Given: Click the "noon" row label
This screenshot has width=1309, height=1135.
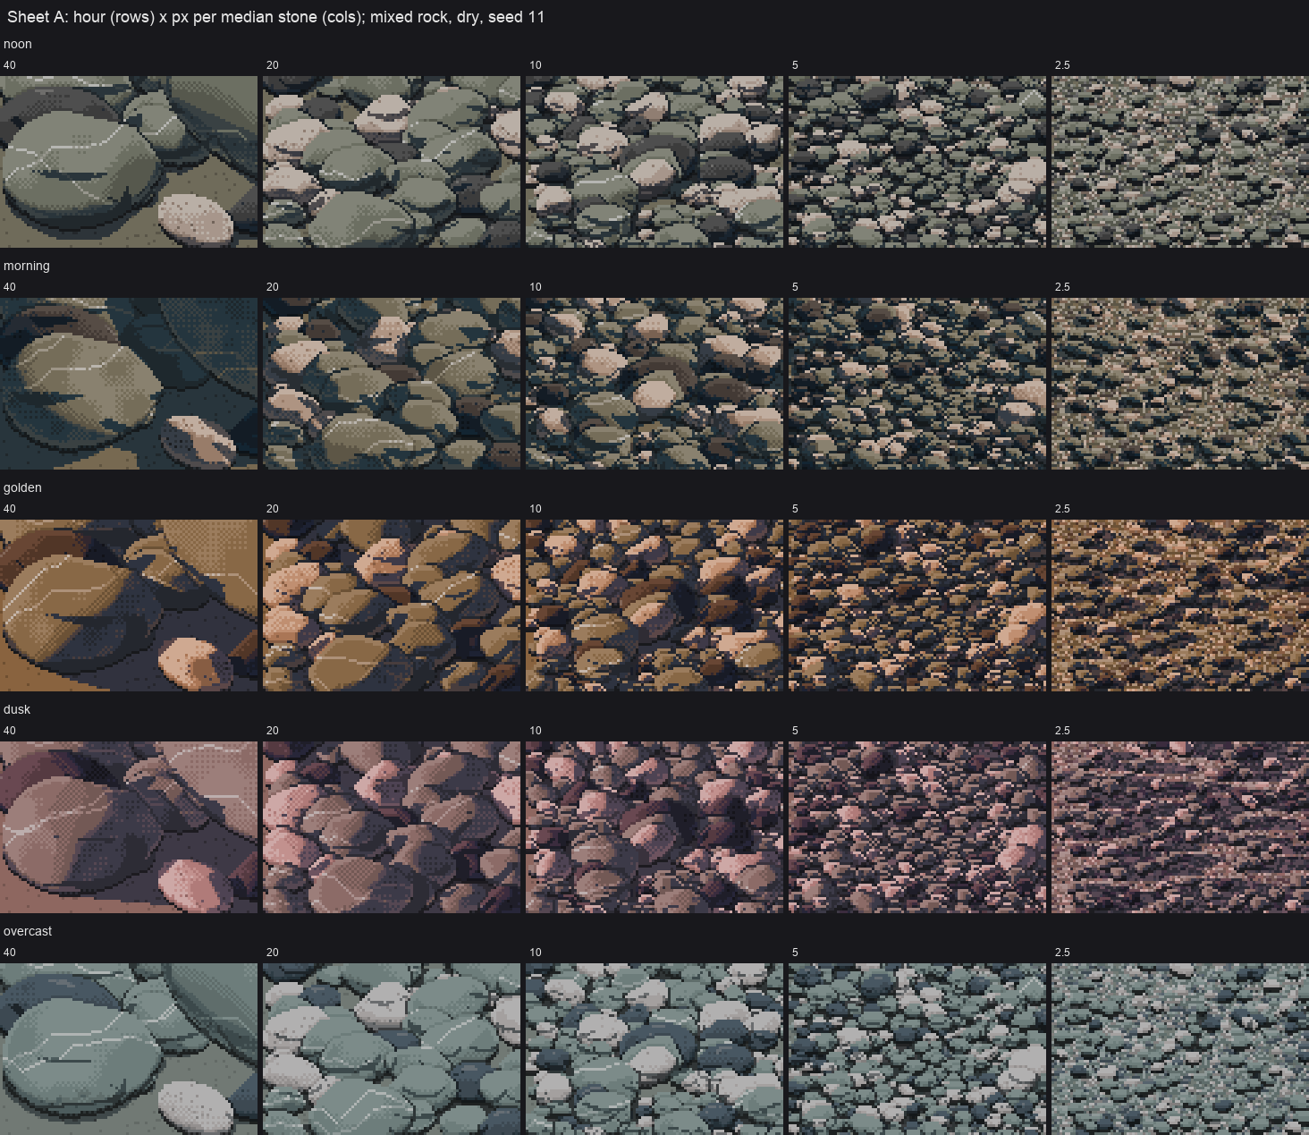Looking at the screenshot, I should tap(18, 44).
